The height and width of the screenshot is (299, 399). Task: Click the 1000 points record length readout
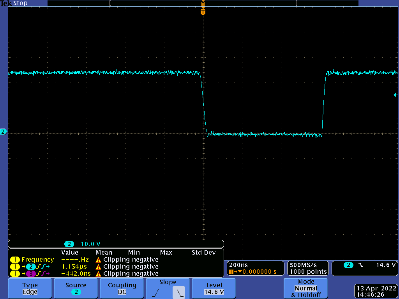(x=308, y=271)
